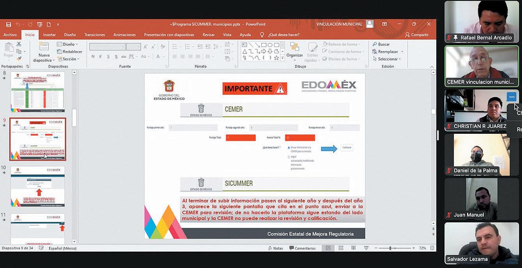Switch to Slide Sorter view icon
522x268 pixels.
click(x=341, y=248)
